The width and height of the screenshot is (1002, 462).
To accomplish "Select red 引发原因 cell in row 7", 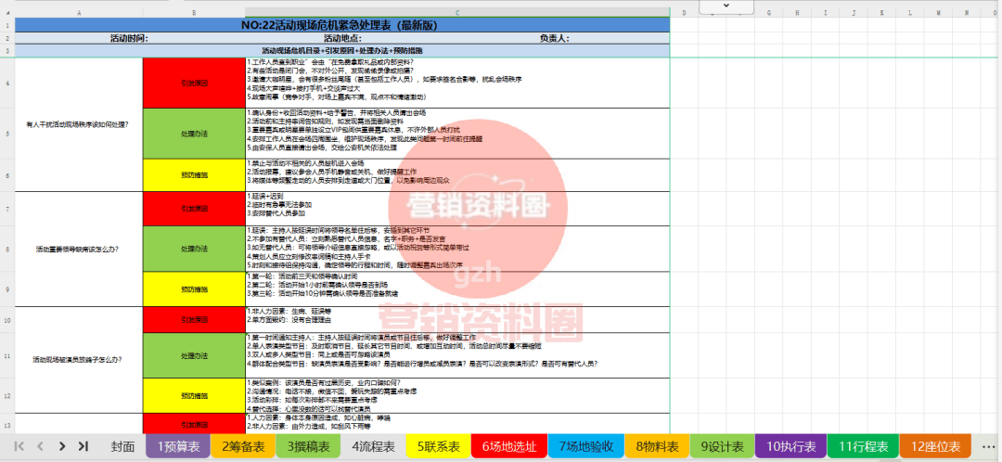I will [194, 209].
